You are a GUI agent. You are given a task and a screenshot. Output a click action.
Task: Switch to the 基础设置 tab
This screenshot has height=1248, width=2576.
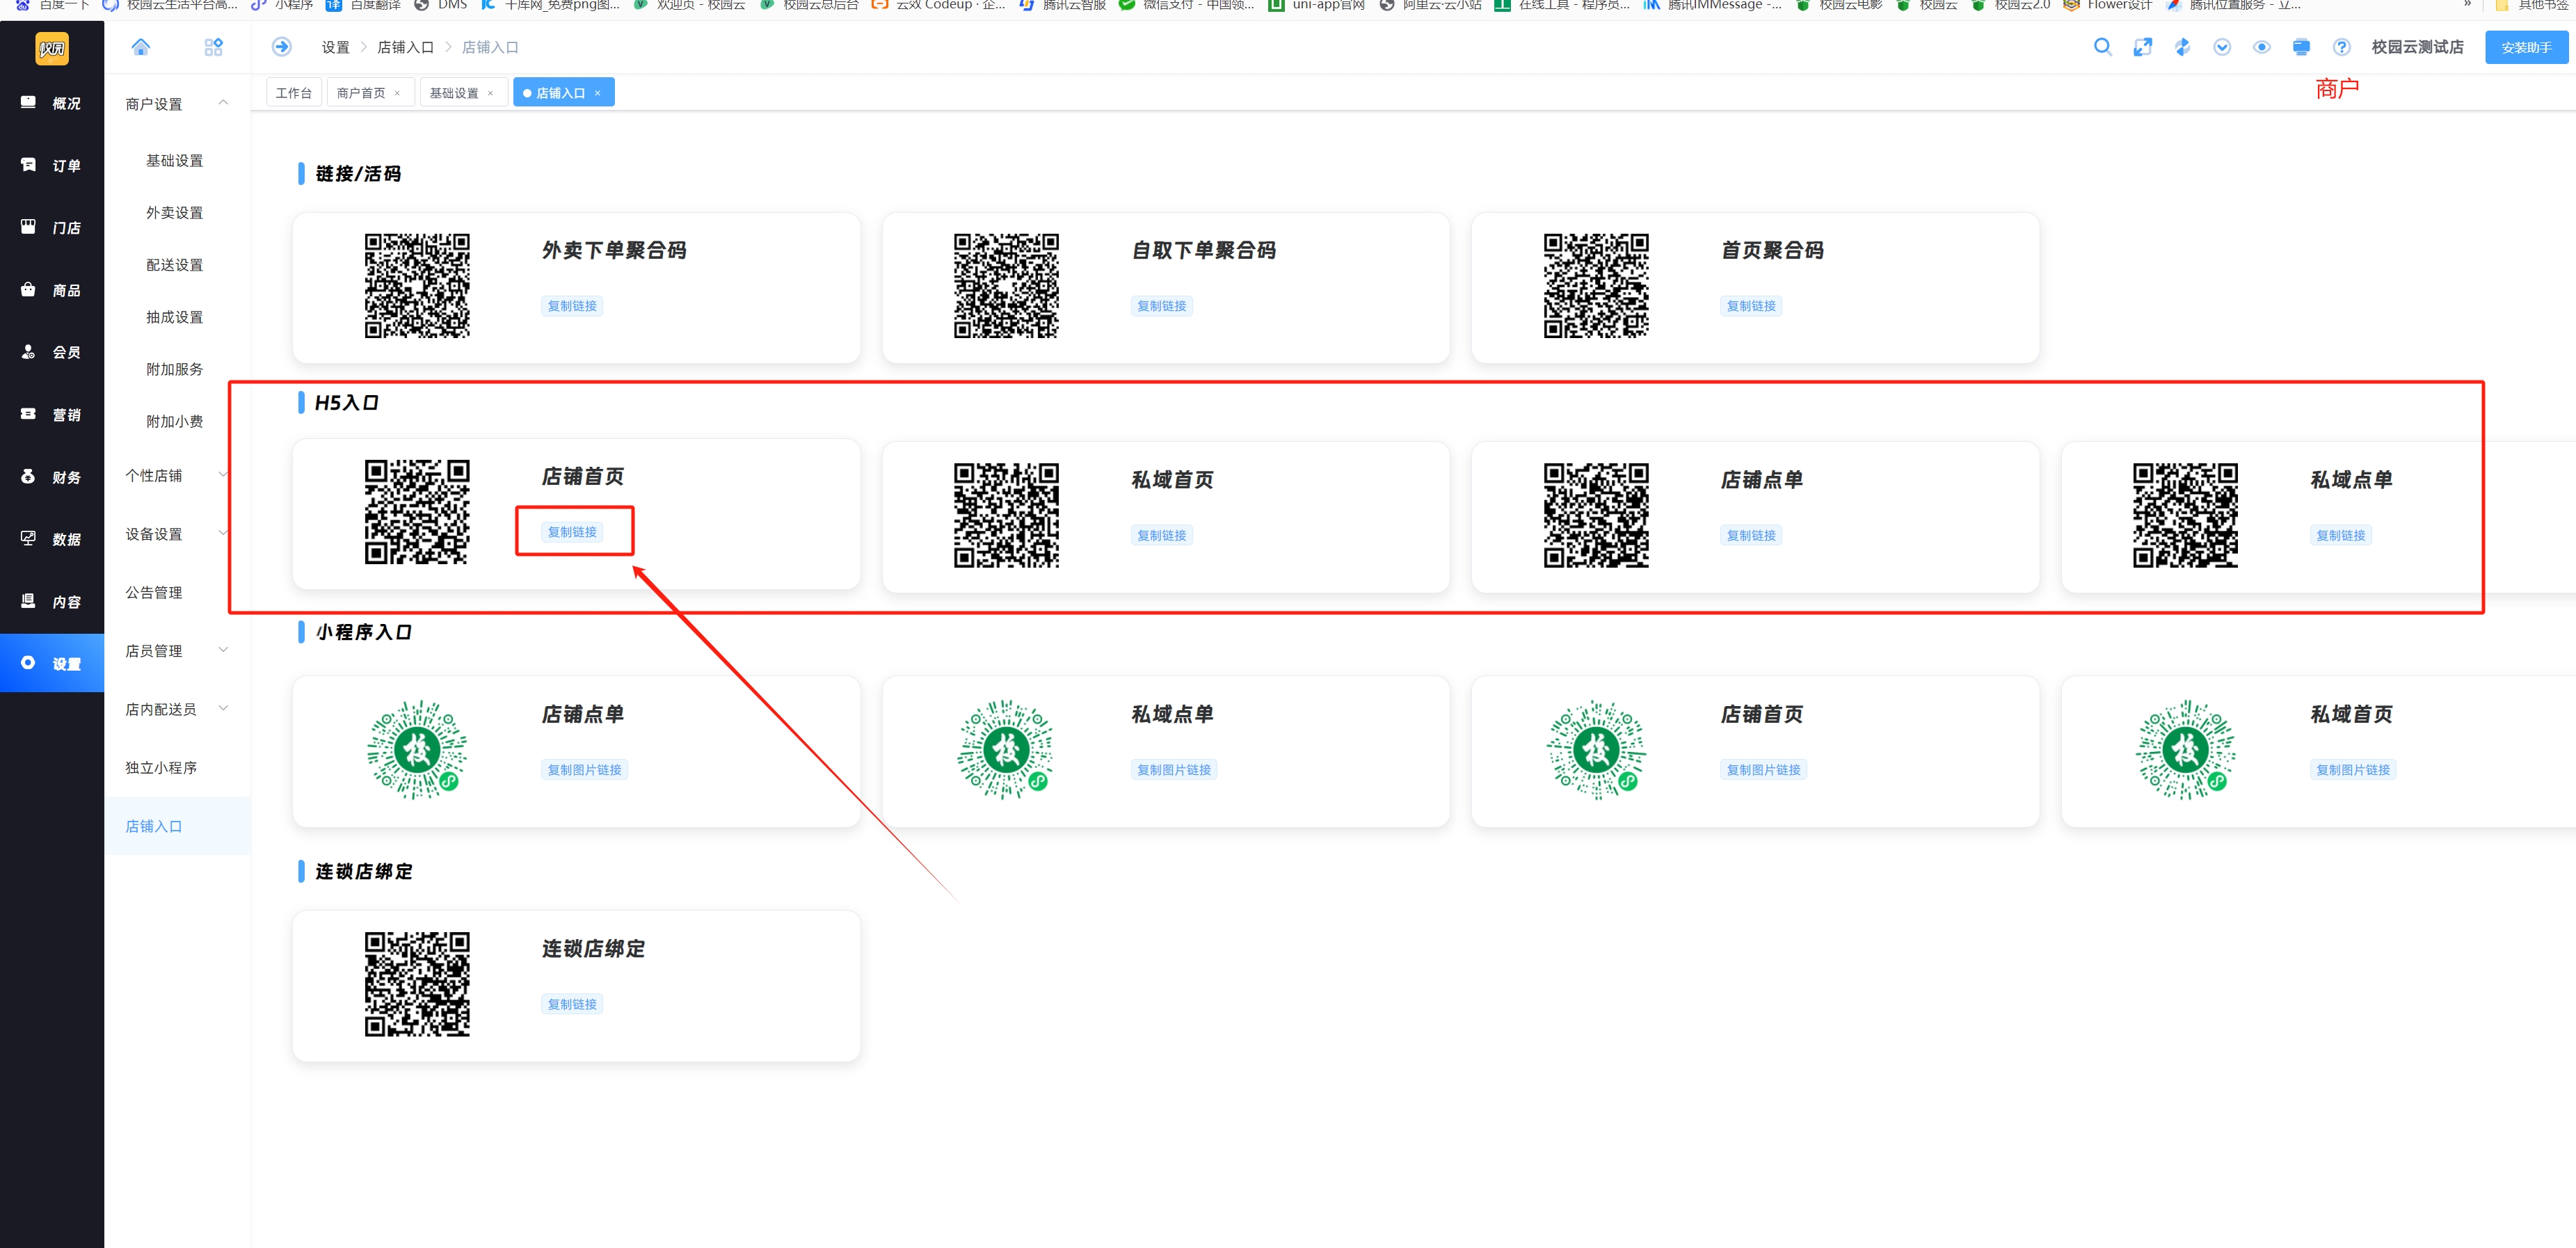[454, 93]
